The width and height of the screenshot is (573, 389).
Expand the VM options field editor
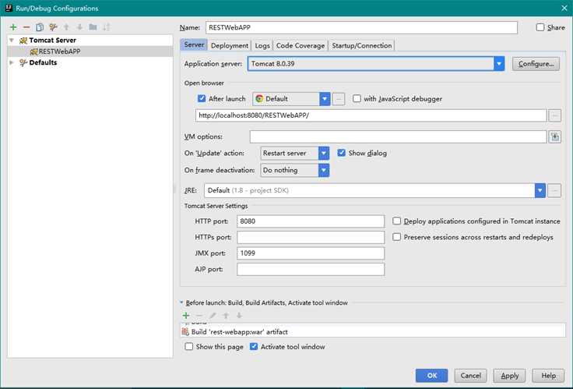(554, 137)
